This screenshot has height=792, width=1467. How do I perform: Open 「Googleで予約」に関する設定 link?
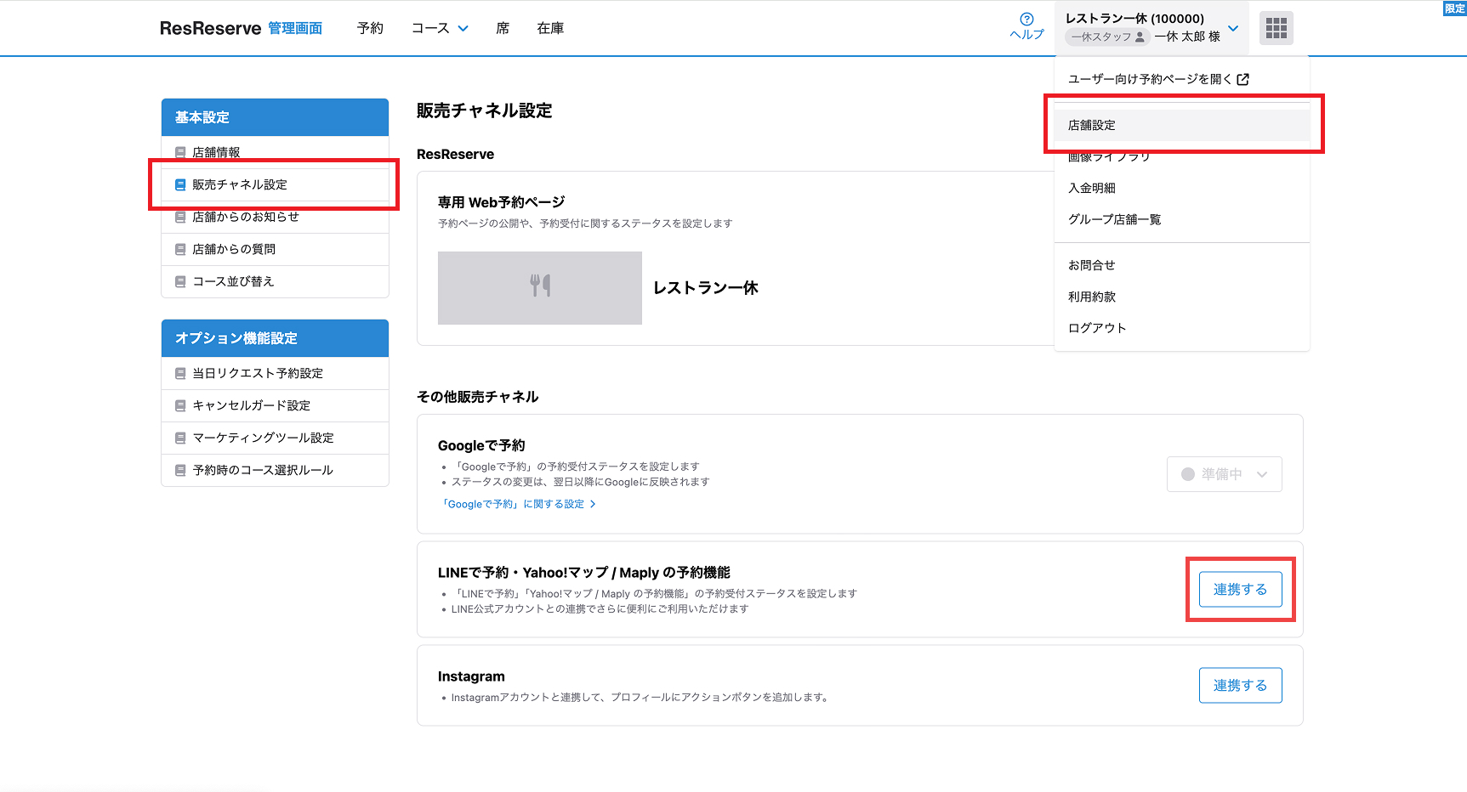coord(518,504)
